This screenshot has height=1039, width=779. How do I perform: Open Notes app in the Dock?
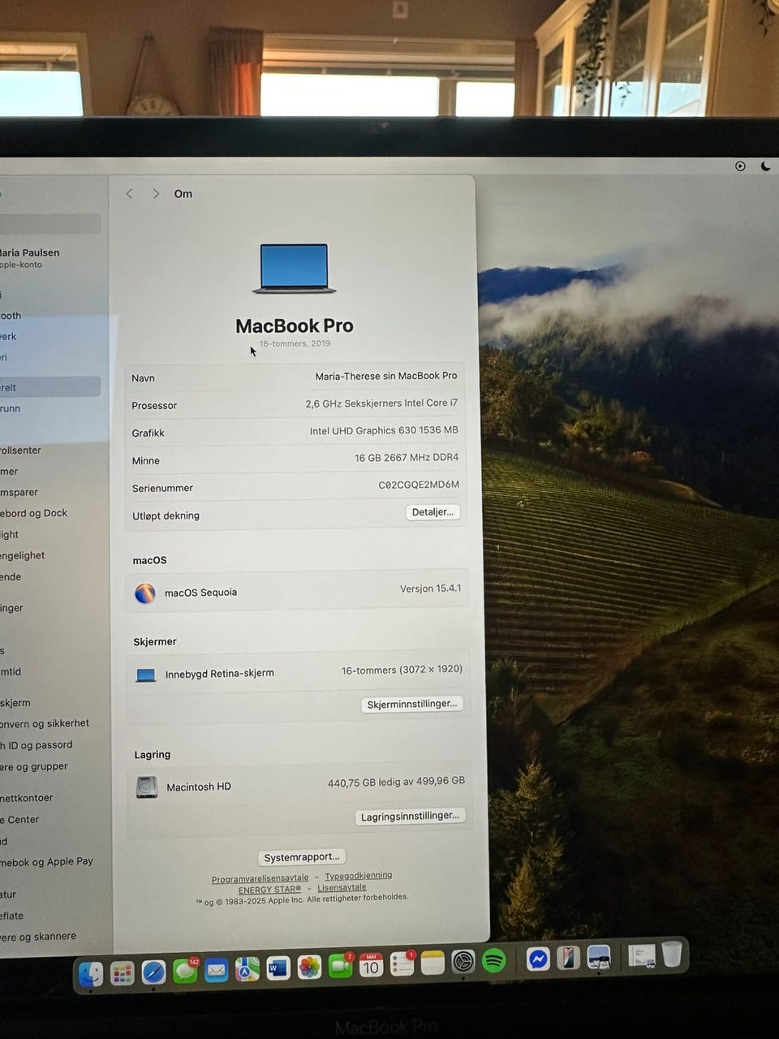point(433,963)
